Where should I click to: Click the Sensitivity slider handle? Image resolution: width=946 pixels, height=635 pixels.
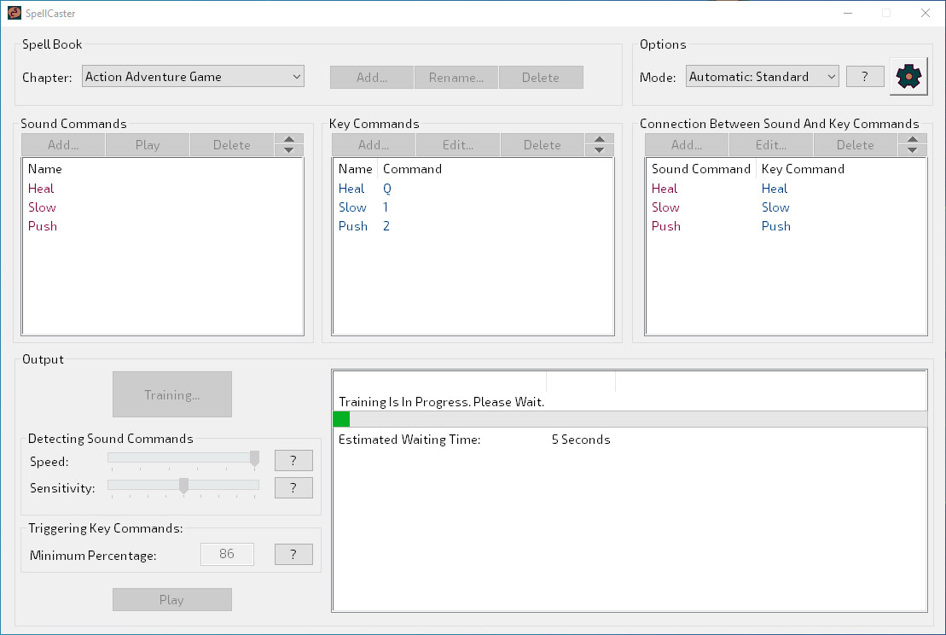tap(183, 486)
